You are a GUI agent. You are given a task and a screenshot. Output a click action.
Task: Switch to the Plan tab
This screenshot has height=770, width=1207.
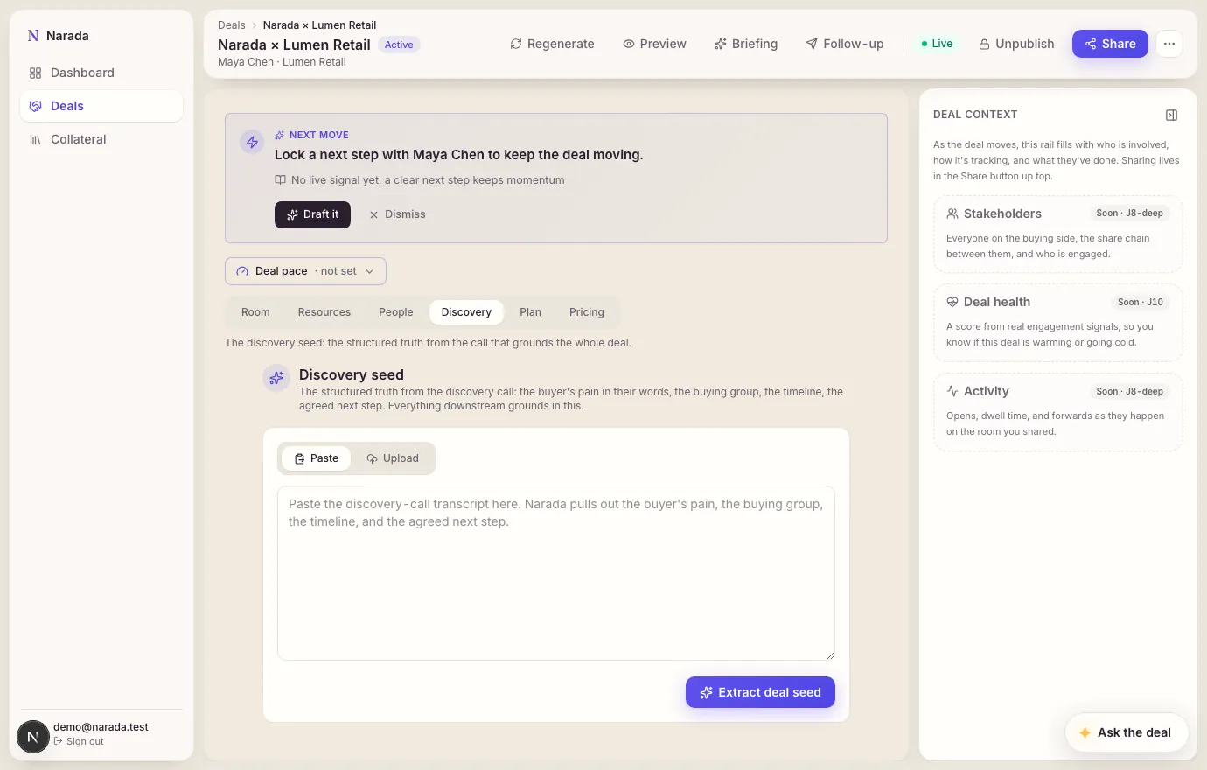tap(530, 312)
